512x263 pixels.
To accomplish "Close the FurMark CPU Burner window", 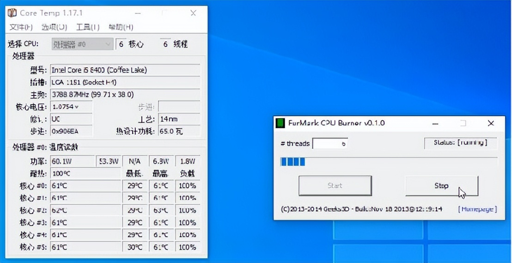I will pos(491,123).
